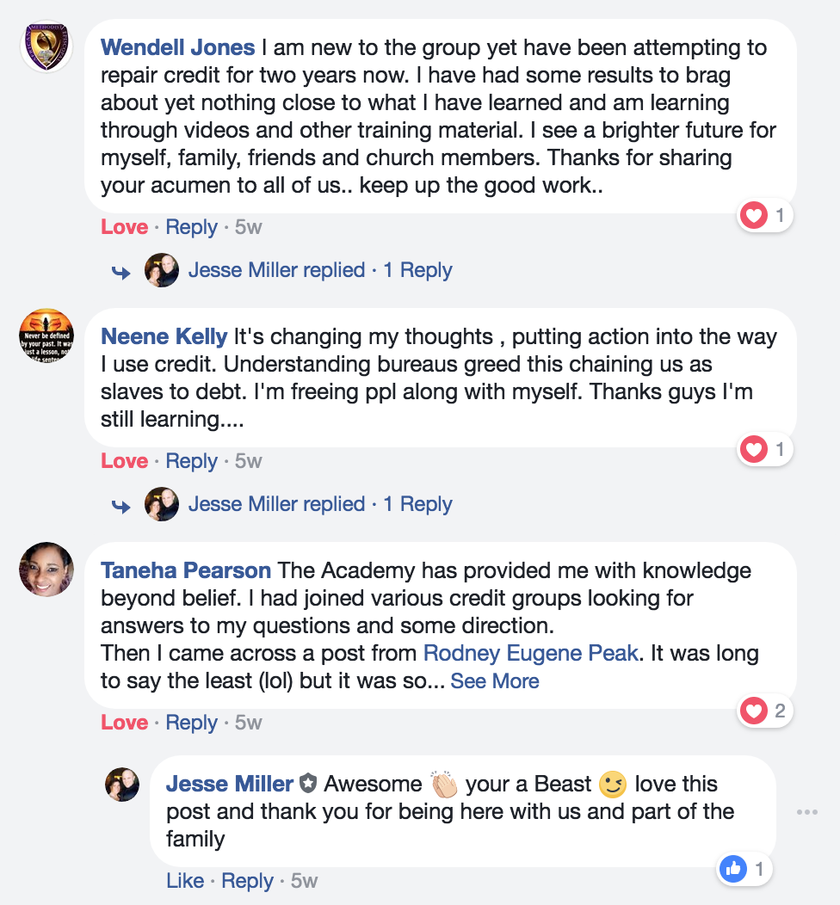Open Neene Kelly's profile name link
The image size is (840, 905).
tap(164, 336)
